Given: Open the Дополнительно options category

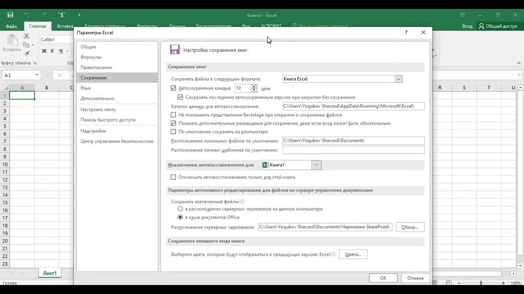Looking at the screenshot, I should tap(117, 98).
